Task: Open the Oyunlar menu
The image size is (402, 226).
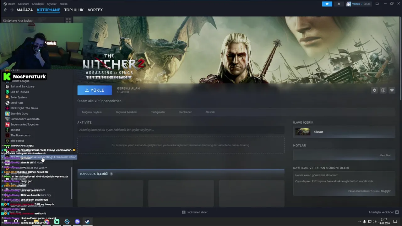Action: 52,4
